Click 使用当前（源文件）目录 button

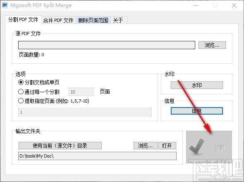click(60, 146)
